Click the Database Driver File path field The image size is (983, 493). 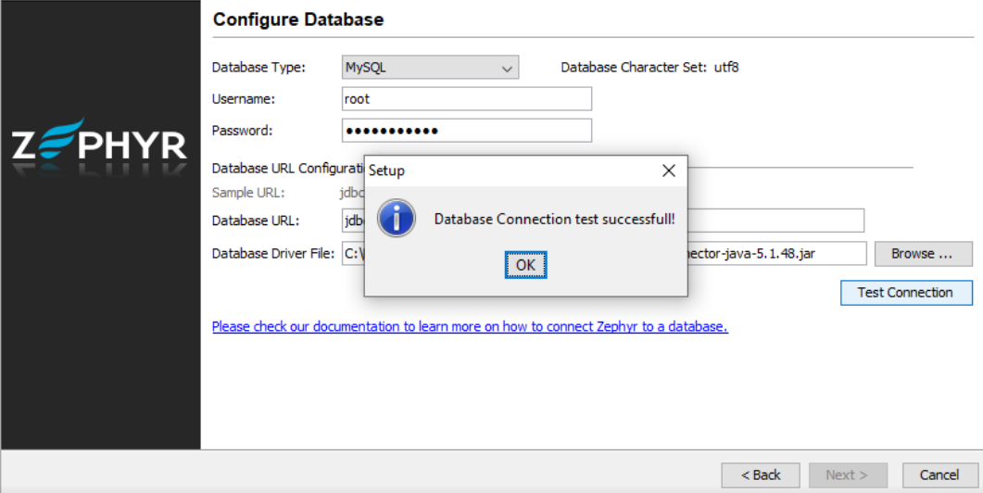point(776,253)
